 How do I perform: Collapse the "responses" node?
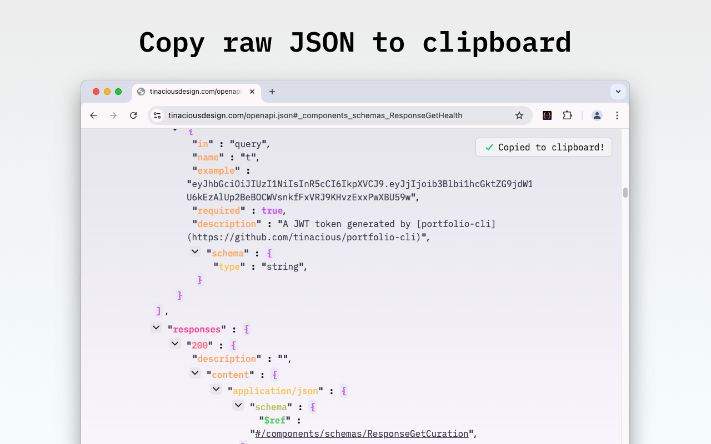(x=156, y=327)
